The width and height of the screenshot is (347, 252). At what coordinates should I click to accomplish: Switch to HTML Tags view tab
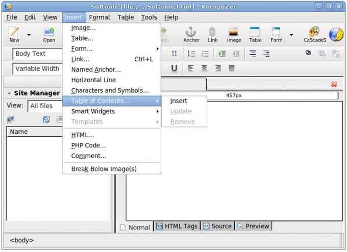[x=177, y=226]
